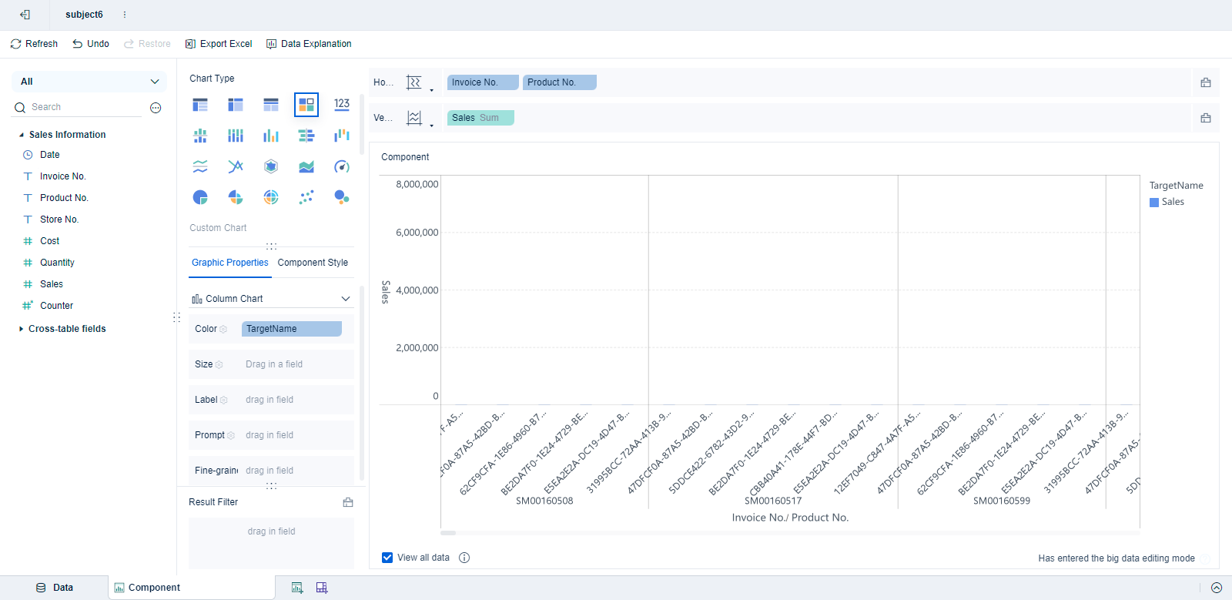This screenshot has height=600, width=1232.
Task: Expand the bottom panel with the chevron circle icon
Action: (1217, 588)
